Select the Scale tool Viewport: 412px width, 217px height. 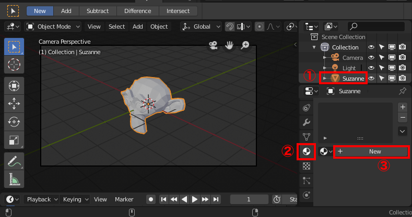14,139
